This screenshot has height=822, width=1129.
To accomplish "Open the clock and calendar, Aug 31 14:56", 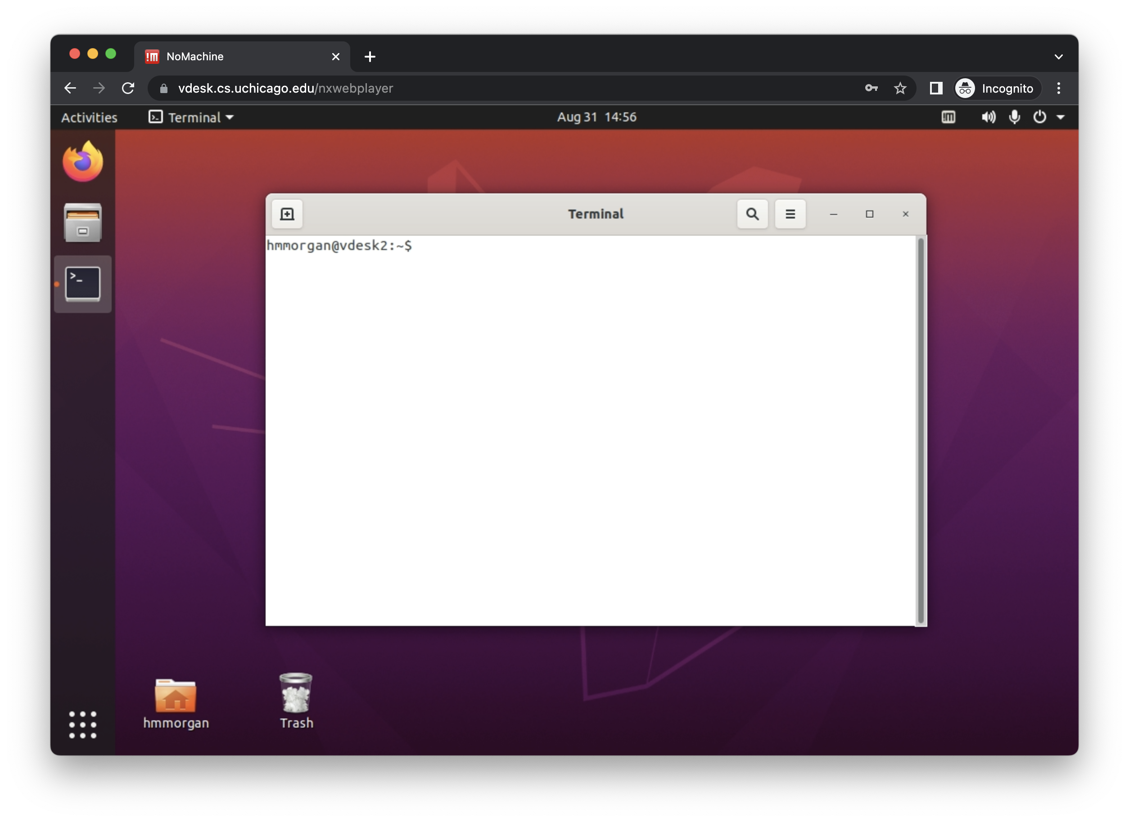I will click(596, 117).
